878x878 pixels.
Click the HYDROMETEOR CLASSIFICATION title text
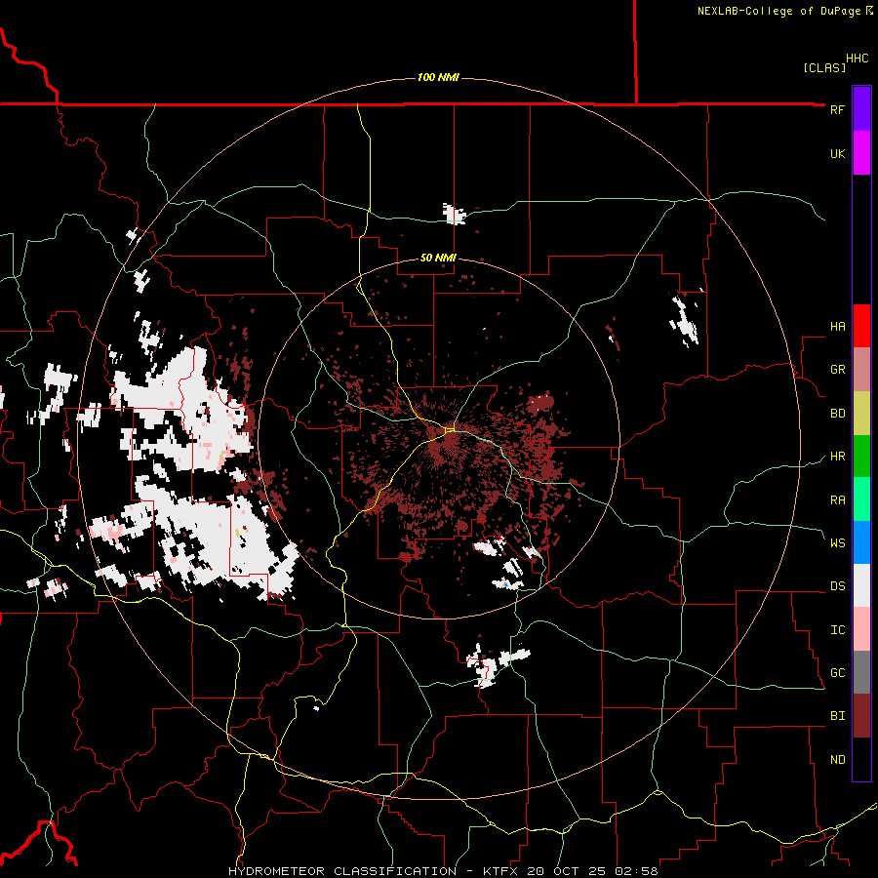pyautogui.click(x=342, y=871)
